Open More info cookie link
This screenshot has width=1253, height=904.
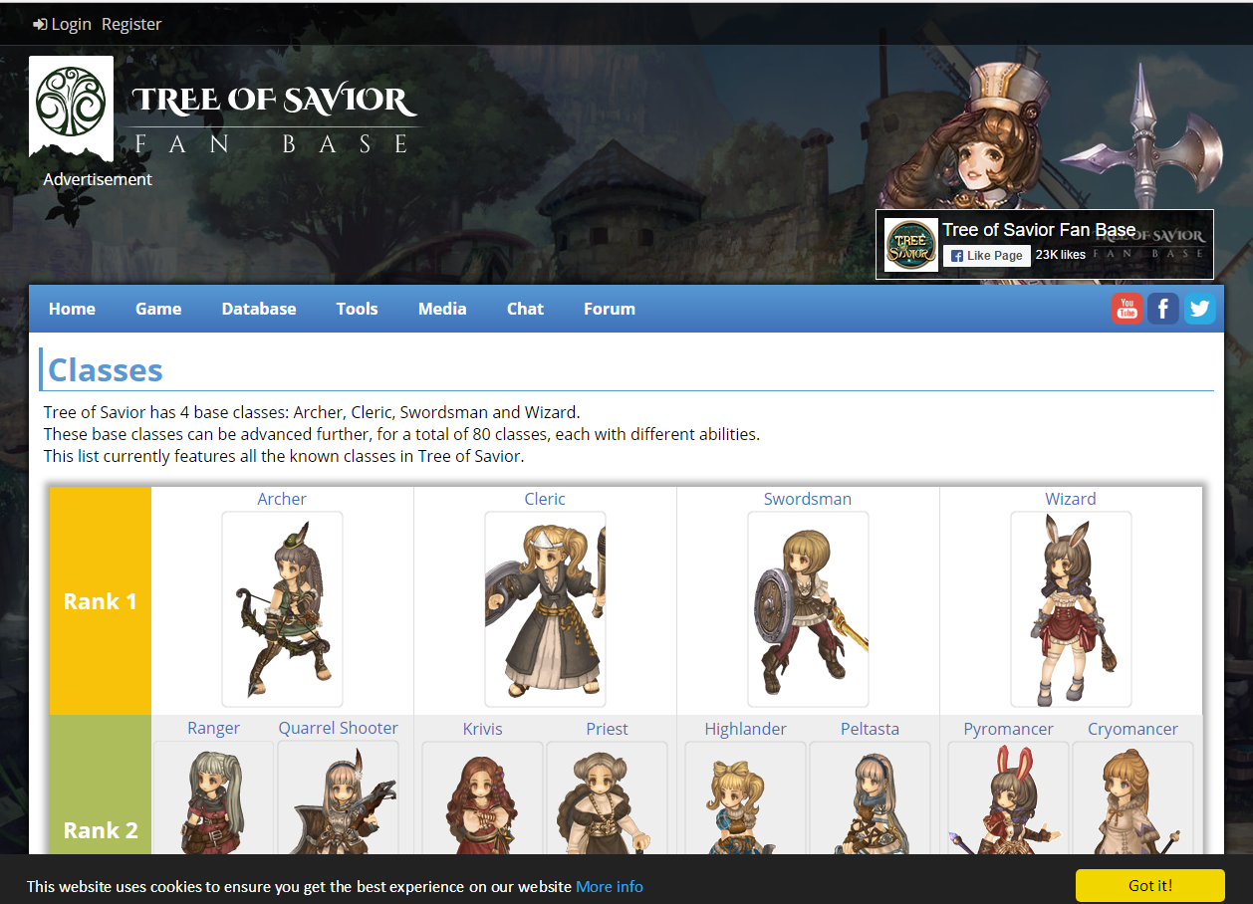click(x=610, y=886)
